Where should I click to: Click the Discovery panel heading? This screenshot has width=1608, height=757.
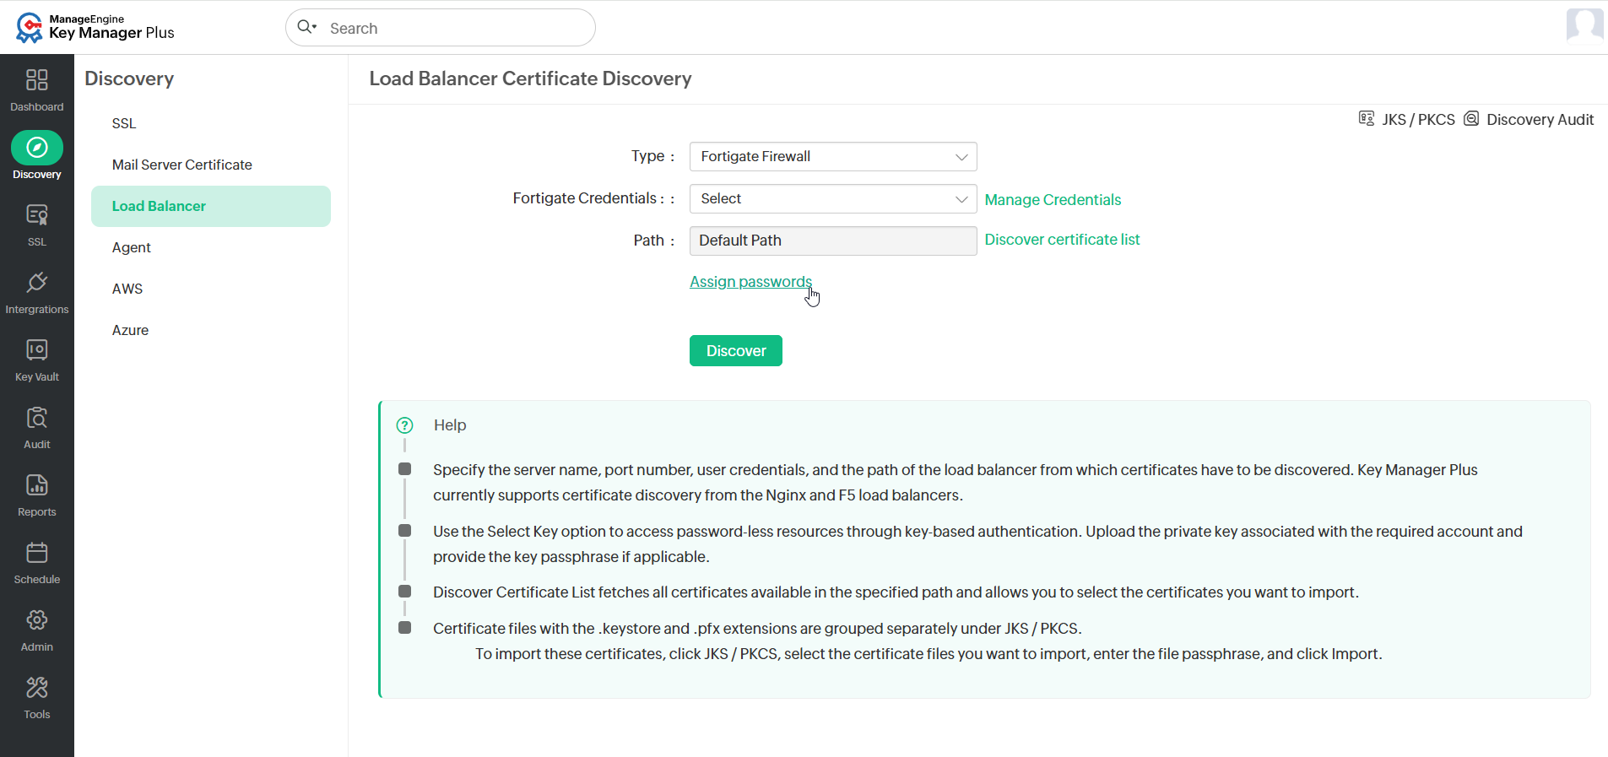coord(129,78)
